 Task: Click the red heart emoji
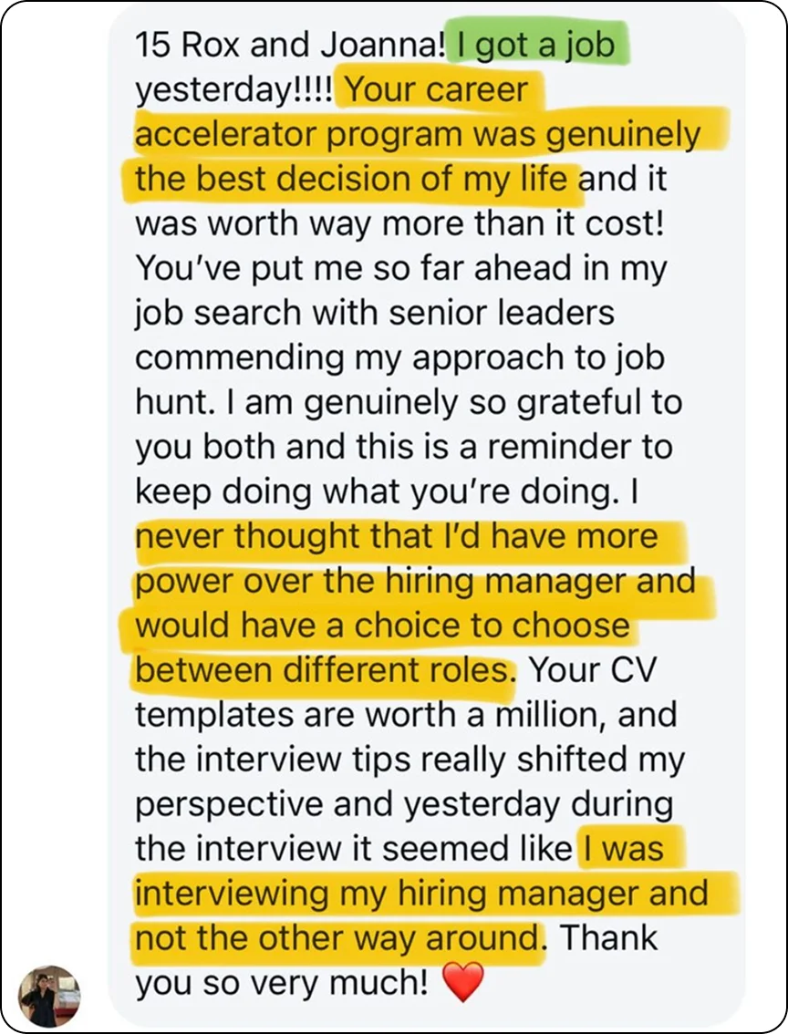[x=462, y=983]
